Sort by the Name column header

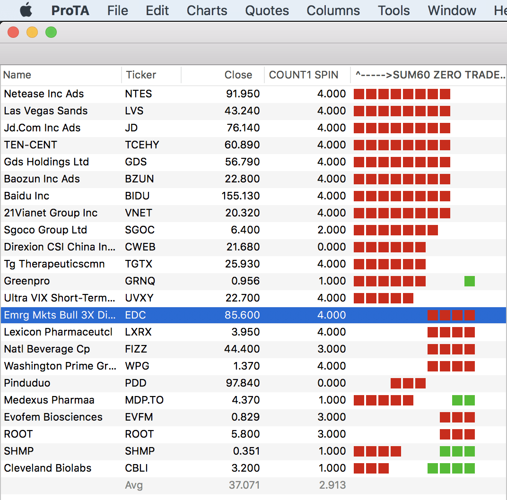click(17, 75)
